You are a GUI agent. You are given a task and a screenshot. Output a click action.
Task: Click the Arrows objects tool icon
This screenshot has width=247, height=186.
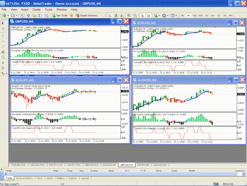click(x=3, y=73)
